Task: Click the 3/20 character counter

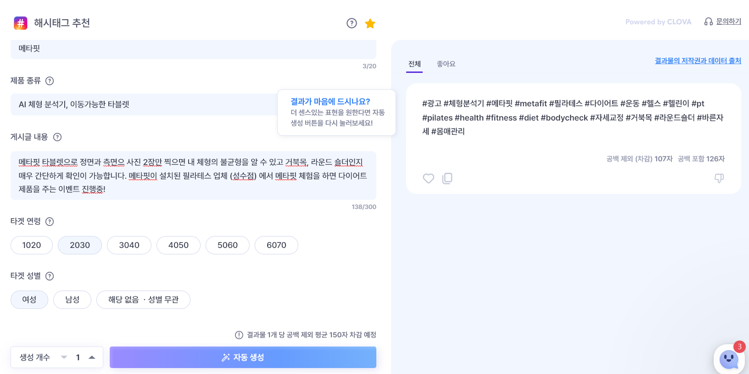Action: (x=369, y=66)
